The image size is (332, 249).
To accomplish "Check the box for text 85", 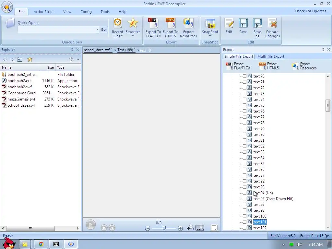I will pos(244,164).
